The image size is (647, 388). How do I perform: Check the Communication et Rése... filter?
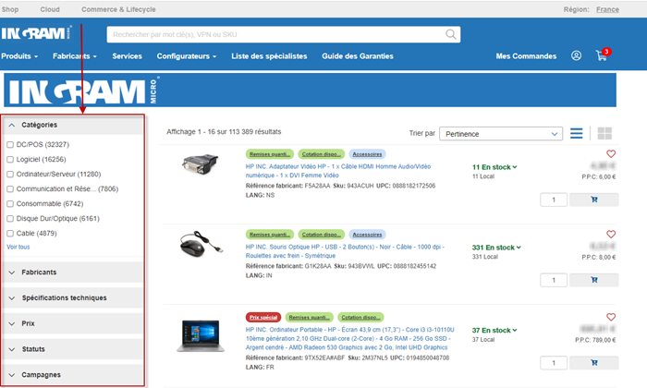pos(10,189)
